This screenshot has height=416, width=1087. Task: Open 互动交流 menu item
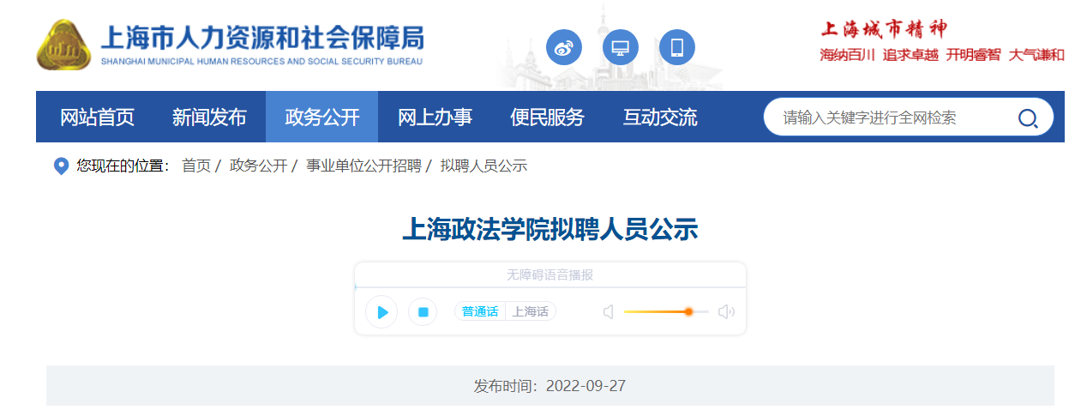(660, 118)
